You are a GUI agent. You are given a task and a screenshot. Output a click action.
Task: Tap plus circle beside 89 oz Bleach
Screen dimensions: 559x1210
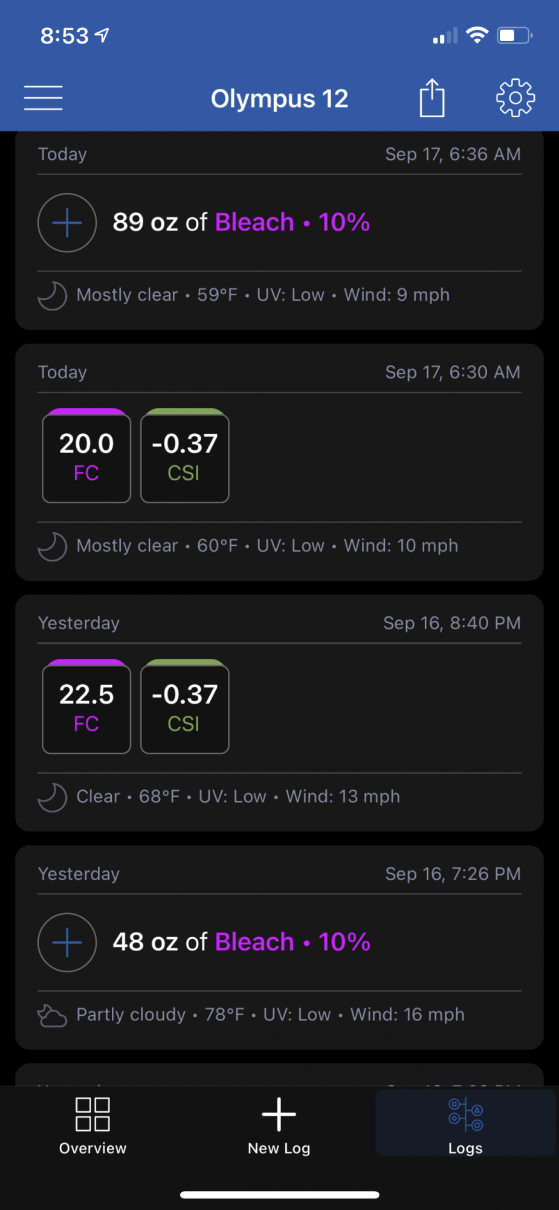coord(67,223)
